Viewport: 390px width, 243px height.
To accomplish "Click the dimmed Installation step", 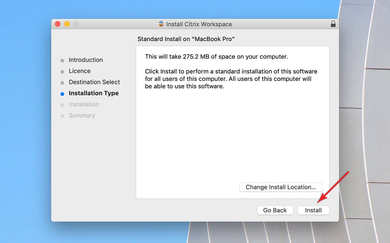I will 84,104.
